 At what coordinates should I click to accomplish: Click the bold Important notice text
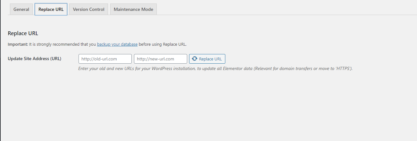pyautogui.click(x=18, y=44)
